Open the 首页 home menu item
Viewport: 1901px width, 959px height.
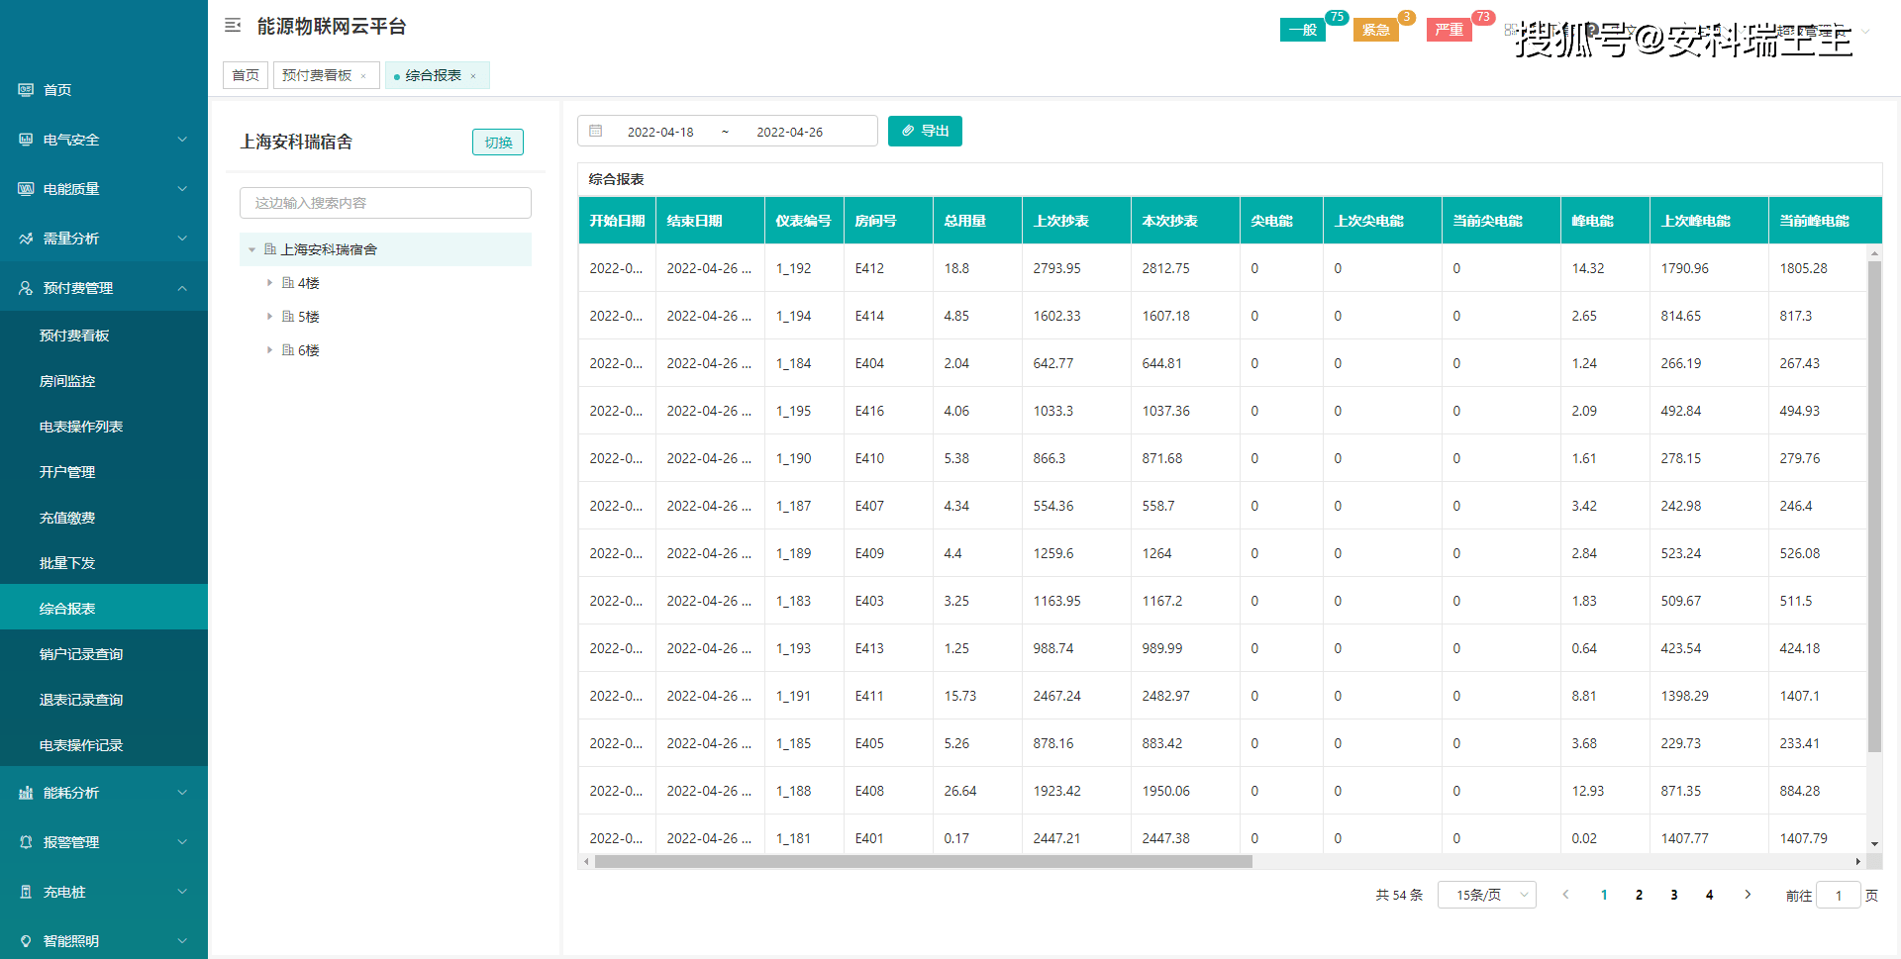[104, 90]
